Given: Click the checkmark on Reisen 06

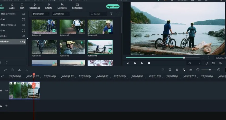Looking at the screenshot, I should tap(110, 51).
